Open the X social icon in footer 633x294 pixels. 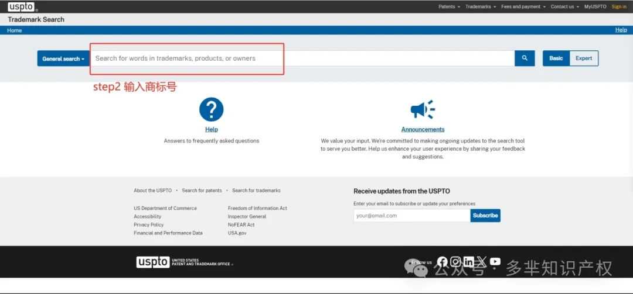[x=482, y=262]
